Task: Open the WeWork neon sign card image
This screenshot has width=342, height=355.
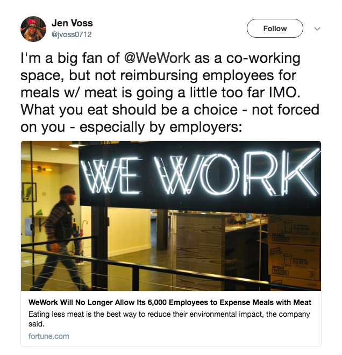Action: click(171, 216)
